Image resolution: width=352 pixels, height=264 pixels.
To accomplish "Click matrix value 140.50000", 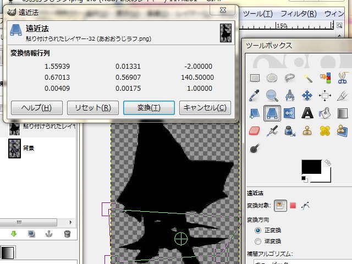I will (x=197, y=78).
